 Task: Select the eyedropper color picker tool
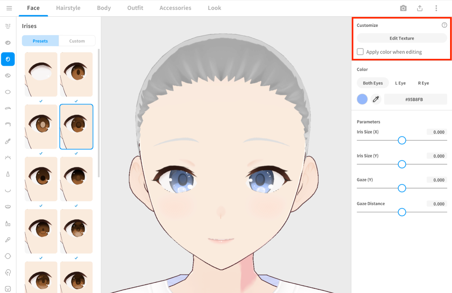(x=376, y=99)
